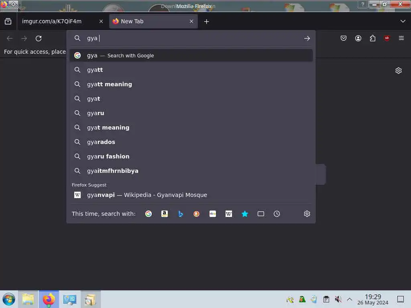Screen dimensions: 411x308
Task: Select the gyarados suggestion
Action: [191, 142]
